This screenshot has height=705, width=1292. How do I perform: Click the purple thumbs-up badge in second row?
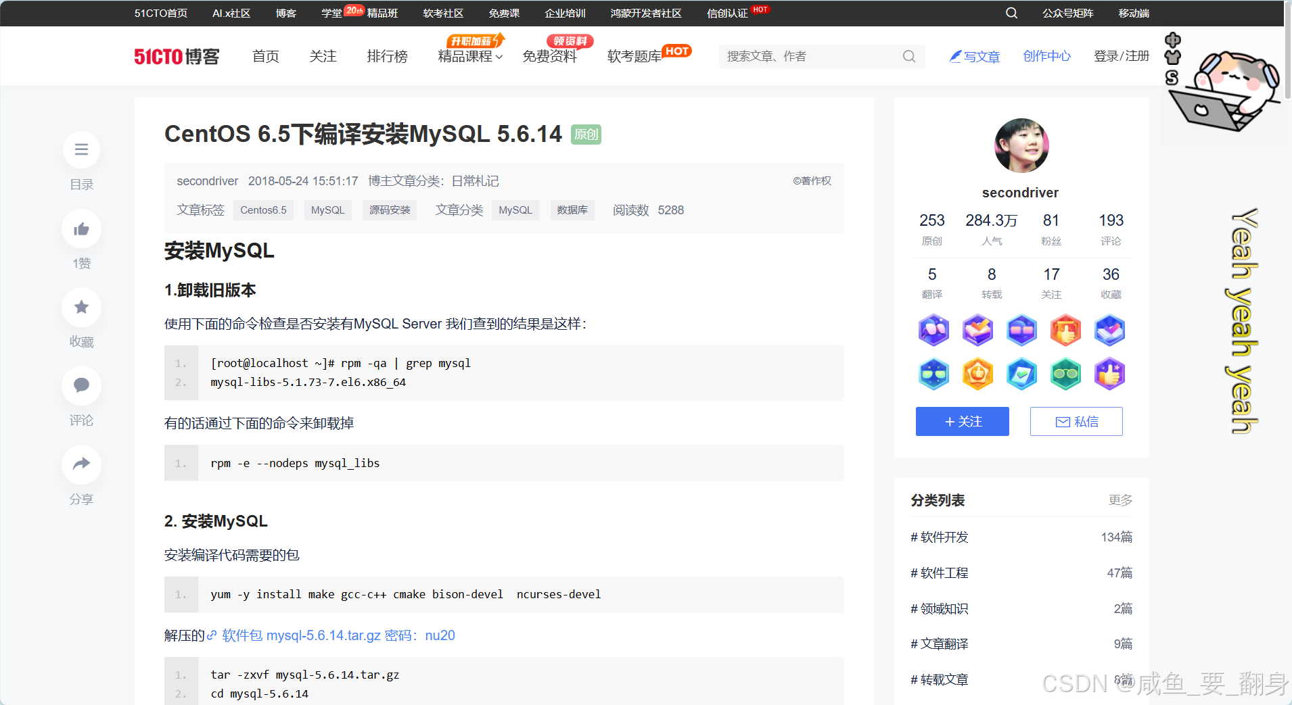click(1110, 374)
